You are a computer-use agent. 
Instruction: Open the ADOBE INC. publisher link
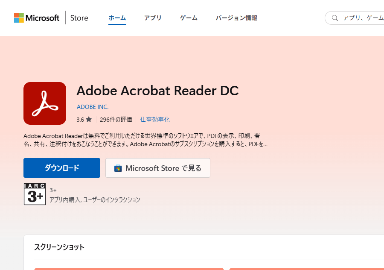pos(93,107)
